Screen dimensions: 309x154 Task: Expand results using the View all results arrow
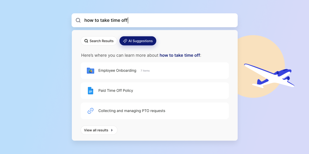[x=112, y=130]
